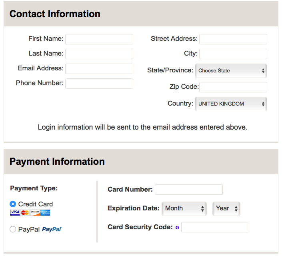
Task: Click the MasterCard logo icon
Action: coord(25,212)
